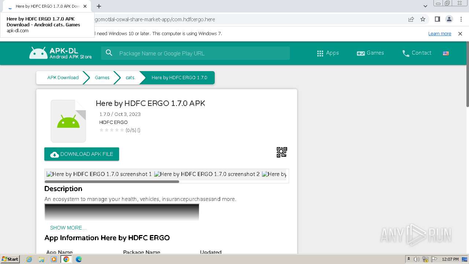The width and height of the screenshot is (469, 264).
Task: Click the volume speaker tray icon
Action: pos(417,259)
